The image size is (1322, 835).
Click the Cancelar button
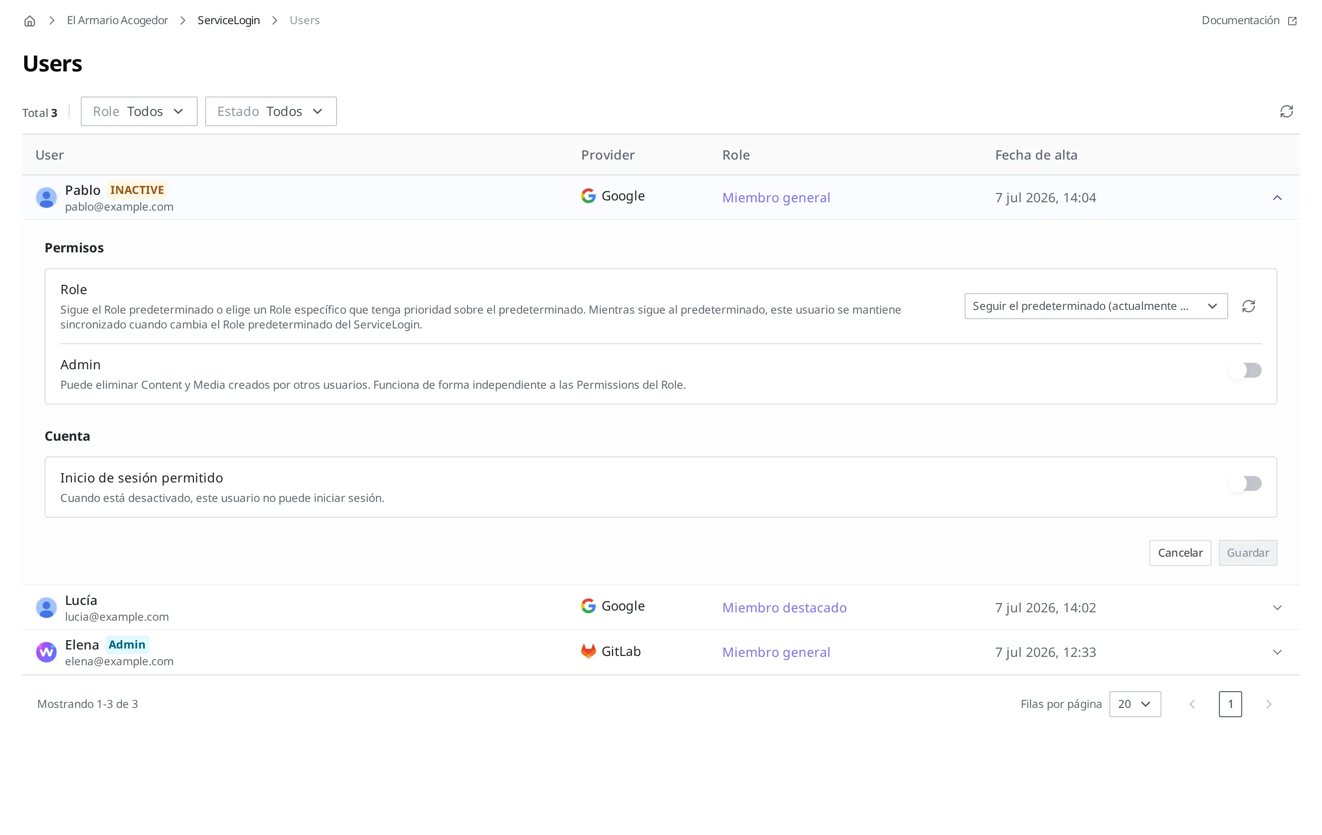(x=1180, y=552)
